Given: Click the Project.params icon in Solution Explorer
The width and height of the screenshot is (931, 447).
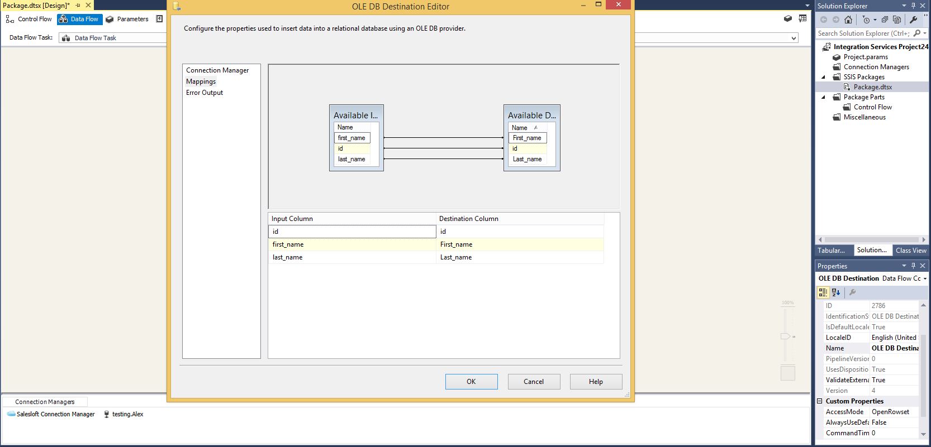Looking at the screenshot, I should point(837,57).
